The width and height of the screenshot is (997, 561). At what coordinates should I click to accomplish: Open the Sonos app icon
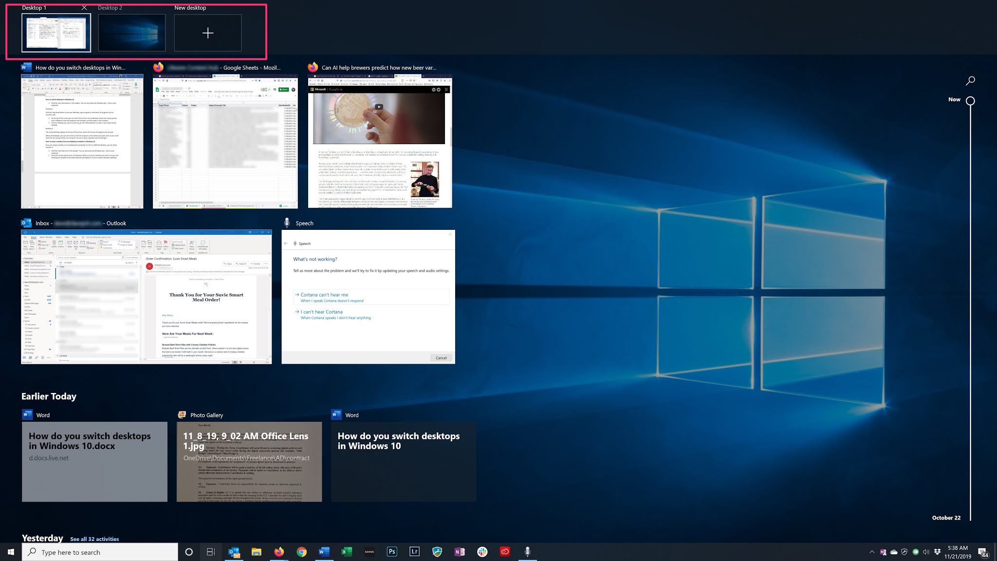click(x=369, y=552)
